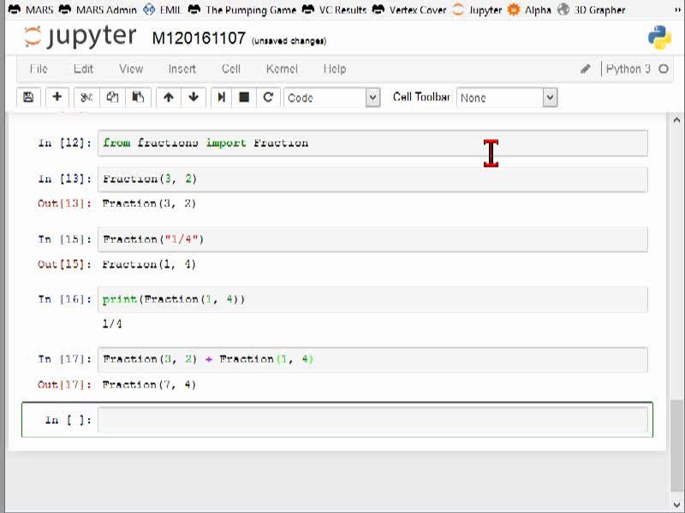The image size is (685, 513).
Task: Open the 3D Grapher bookmark
Action: tap(592, 9)
